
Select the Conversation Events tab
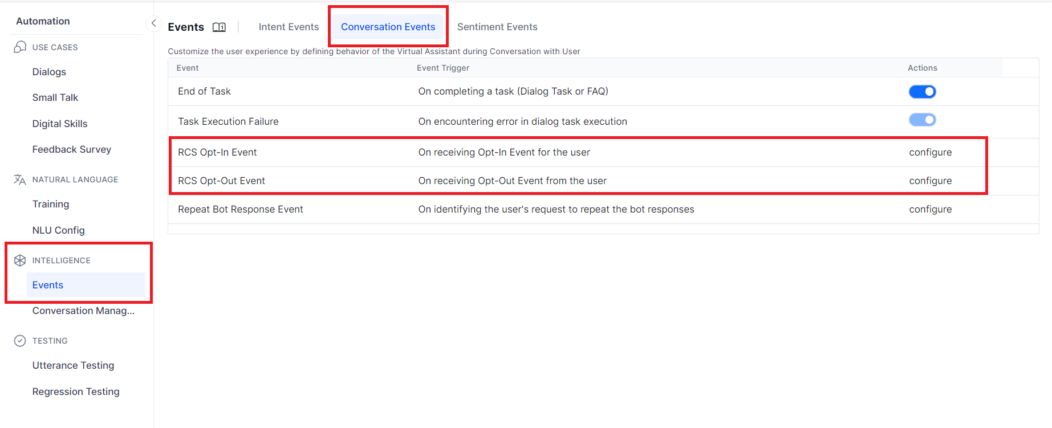tap(388, 27)
